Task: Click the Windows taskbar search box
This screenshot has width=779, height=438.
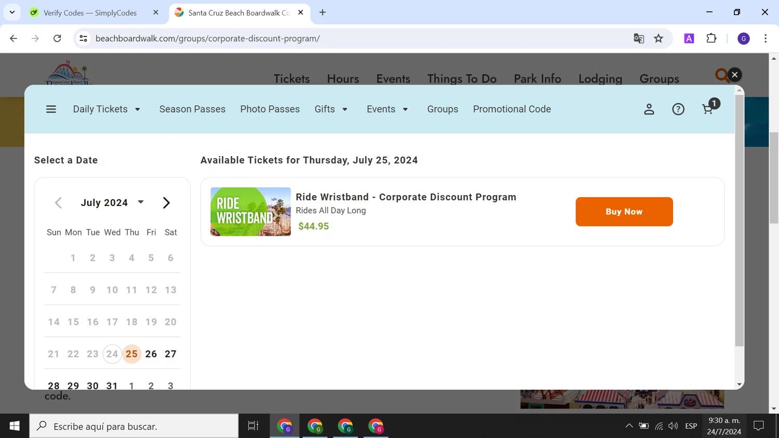Action: (x=134, y=426)
